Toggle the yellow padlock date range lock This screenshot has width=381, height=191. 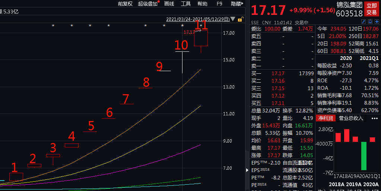(240, 19)
